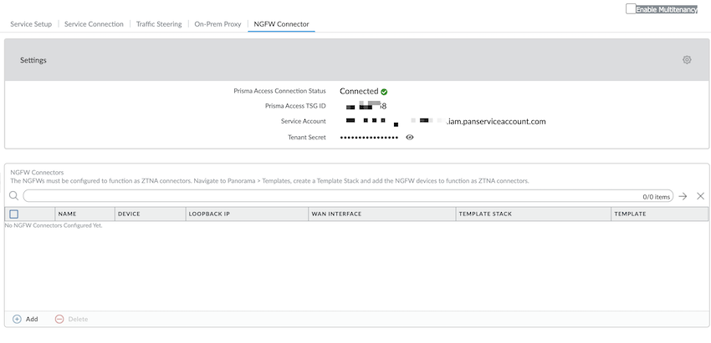Sort by the WAN INTERFACE column header
The image size is (711, 343).
(x=381, y=214)
